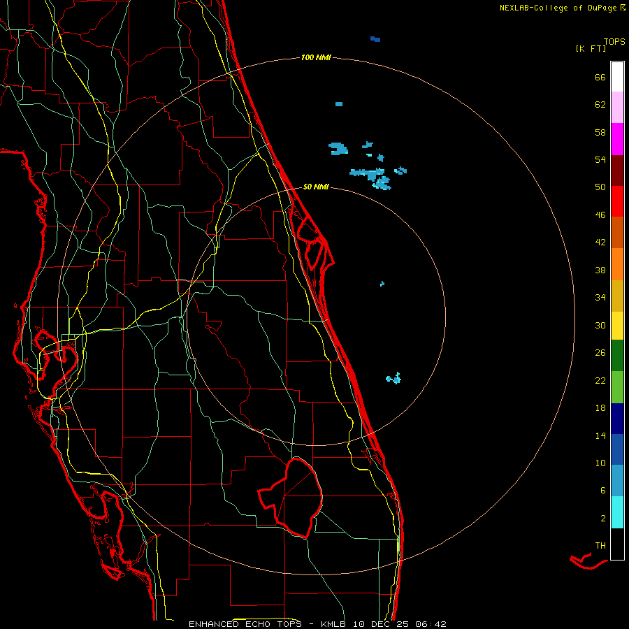The height and width of the screenshot is (629, 629).
Task: Click the bright red 50 kft legend swatch
Action: 617,201
